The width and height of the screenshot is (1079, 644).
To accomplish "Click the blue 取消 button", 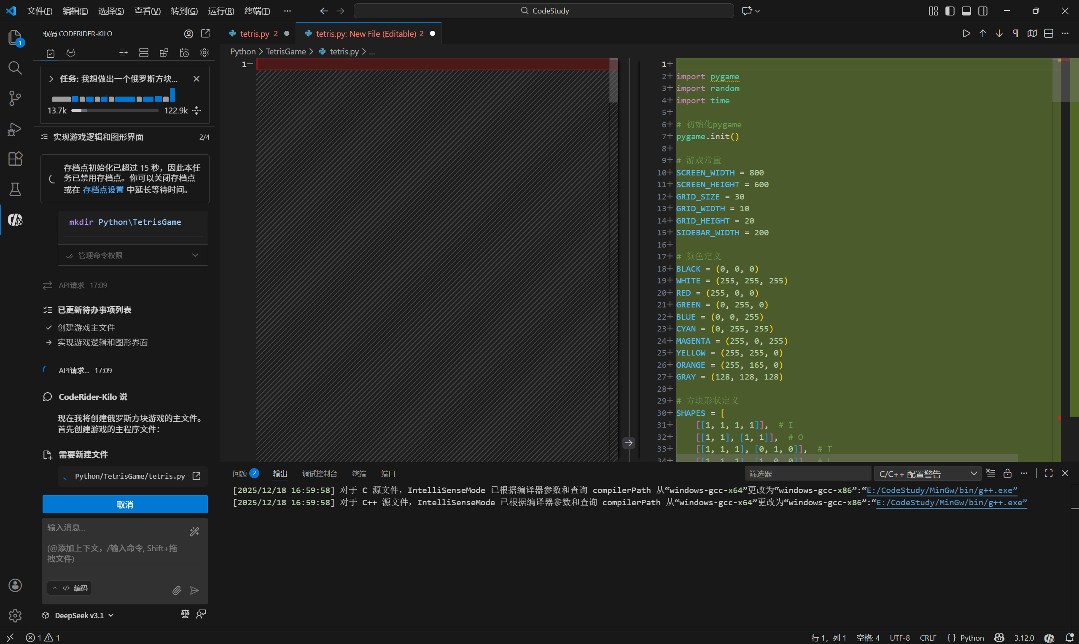I will [125, 504].
